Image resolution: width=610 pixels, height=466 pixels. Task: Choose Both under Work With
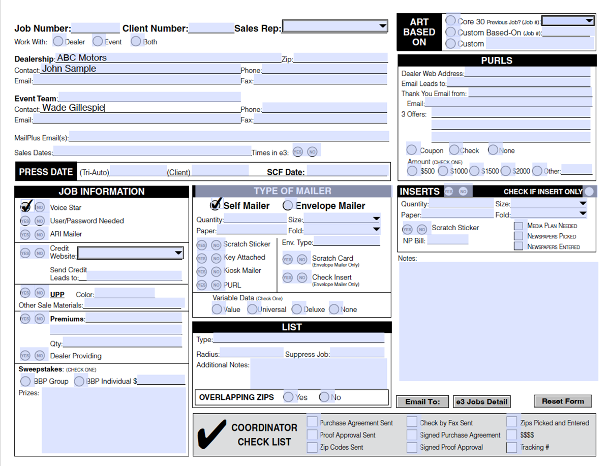(136, 41)
